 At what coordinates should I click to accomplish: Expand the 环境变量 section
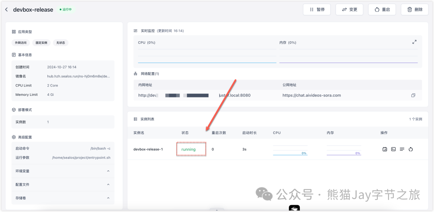[x=63, y=171]
